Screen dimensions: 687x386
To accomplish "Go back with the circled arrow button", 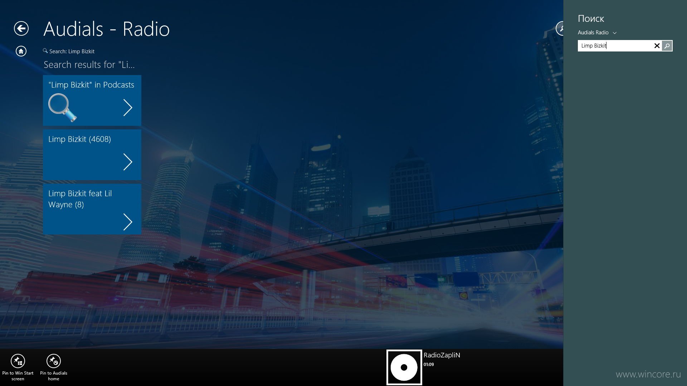I will [x=21, y=29].
